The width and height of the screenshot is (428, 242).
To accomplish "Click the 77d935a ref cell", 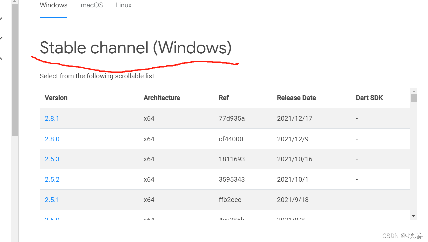I will click(232, 118).
